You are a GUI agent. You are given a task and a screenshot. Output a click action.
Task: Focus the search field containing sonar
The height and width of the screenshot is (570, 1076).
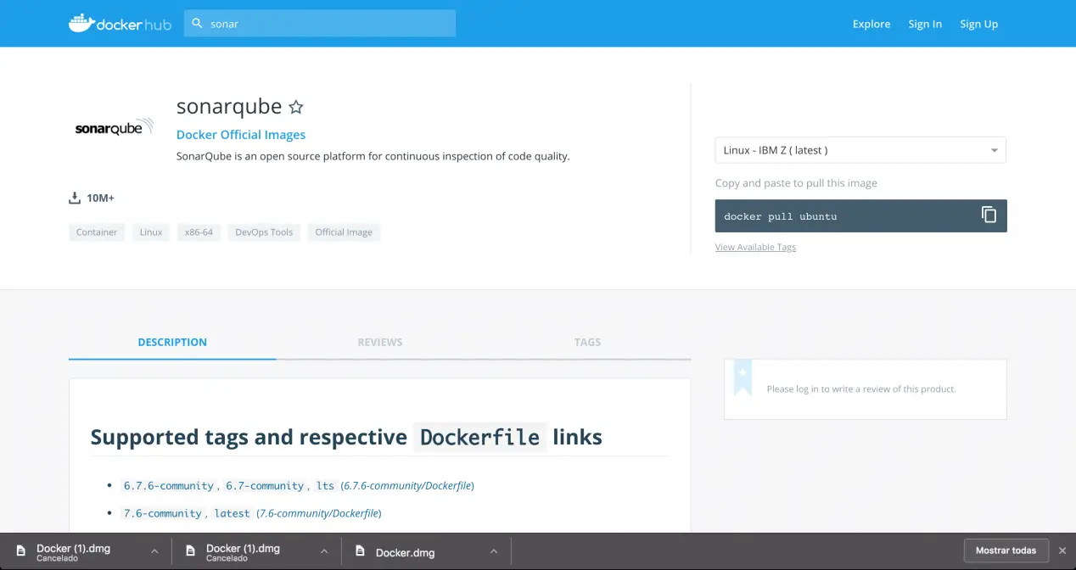click(x=320, y=24)
